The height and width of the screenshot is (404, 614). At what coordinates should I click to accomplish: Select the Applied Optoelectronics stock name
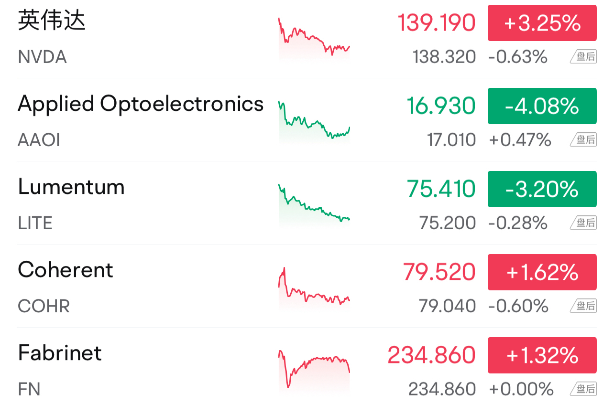[141, 105]
